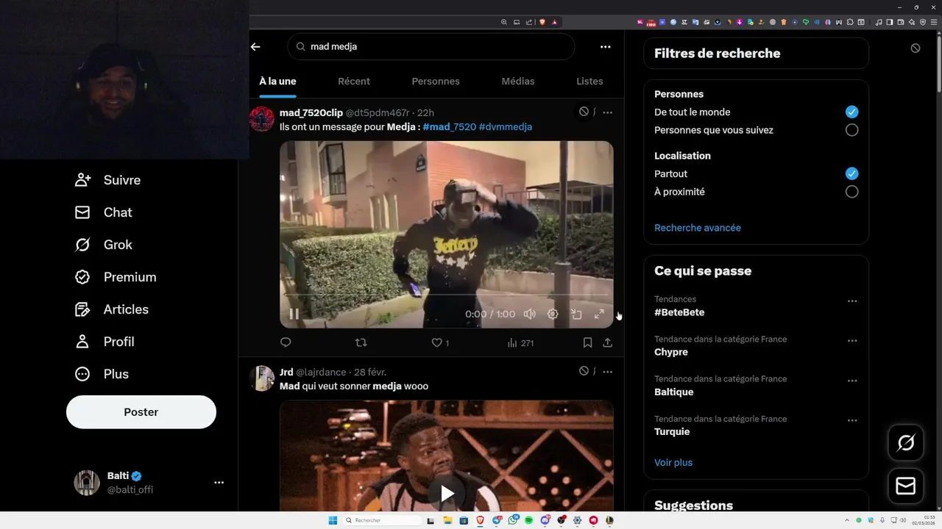Screen dimensions: 942x529
Task: Open the Baltique trend
Action: pyautogui.click(x=674, y=392)
